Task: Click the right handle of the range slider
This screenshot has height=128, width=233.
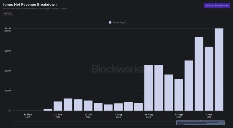Action: [224, 123]
